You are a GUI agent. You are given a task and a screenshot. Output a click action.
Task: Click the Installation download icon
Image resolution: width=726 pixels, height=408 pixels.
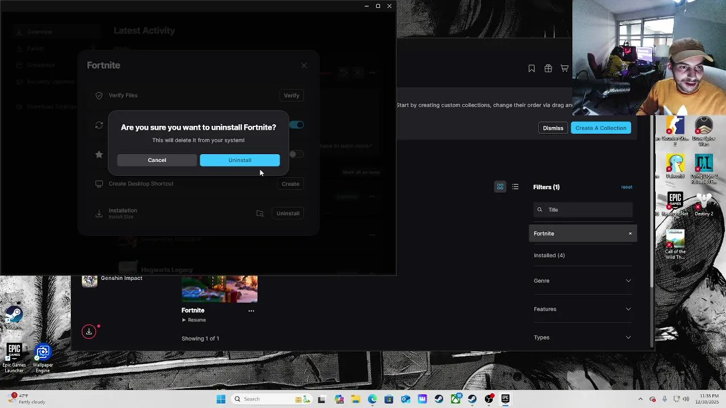pos(99,214)
